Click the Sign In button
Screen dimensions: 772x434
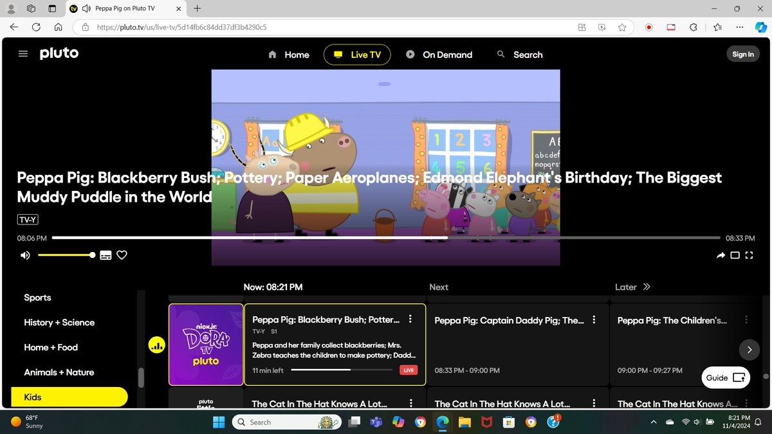click(742, 54)
